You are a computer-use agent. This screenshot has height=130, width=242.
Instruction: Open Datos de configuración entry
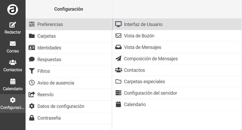pyautogui.click(x=69, y=106)
